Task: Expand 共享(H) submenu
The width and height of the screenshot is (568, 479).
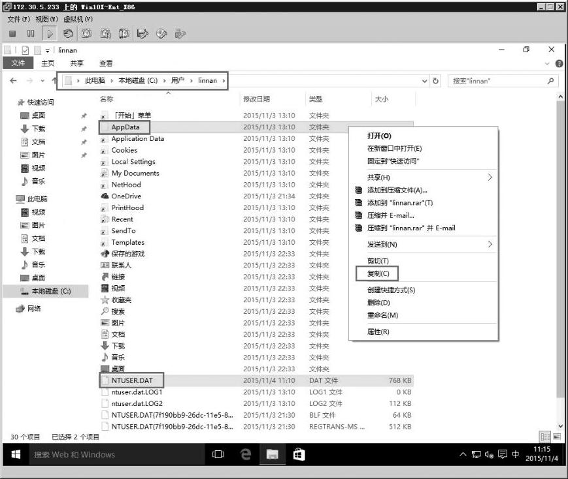Action: 424,178
